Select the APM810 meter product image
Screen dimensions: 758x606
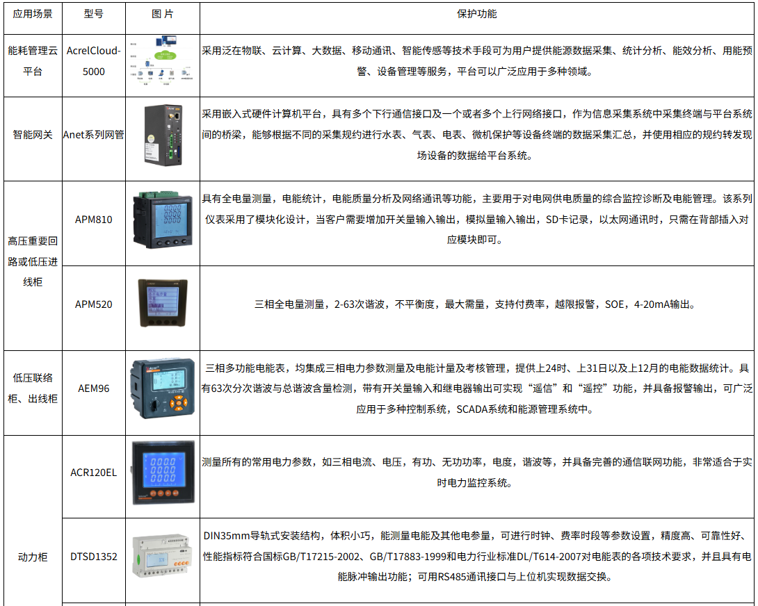point(163,220)
